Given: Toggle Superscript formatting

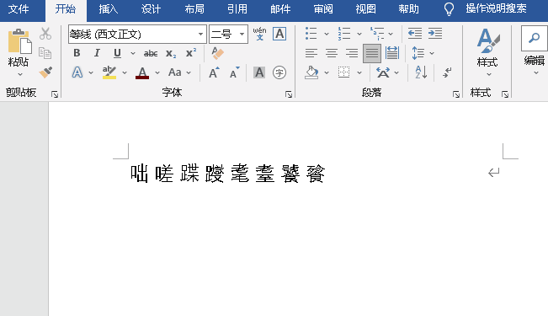Looking at the screenshot, I should coord(191,53).
